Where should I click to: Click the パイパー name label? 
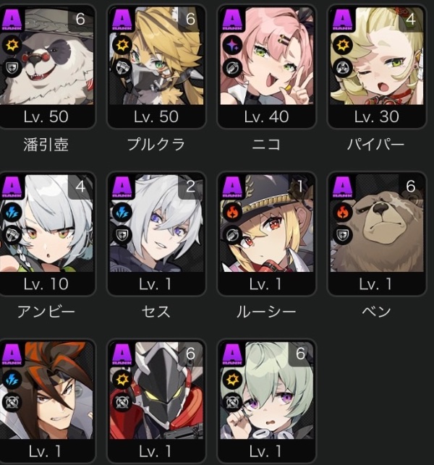coord(376,145)
